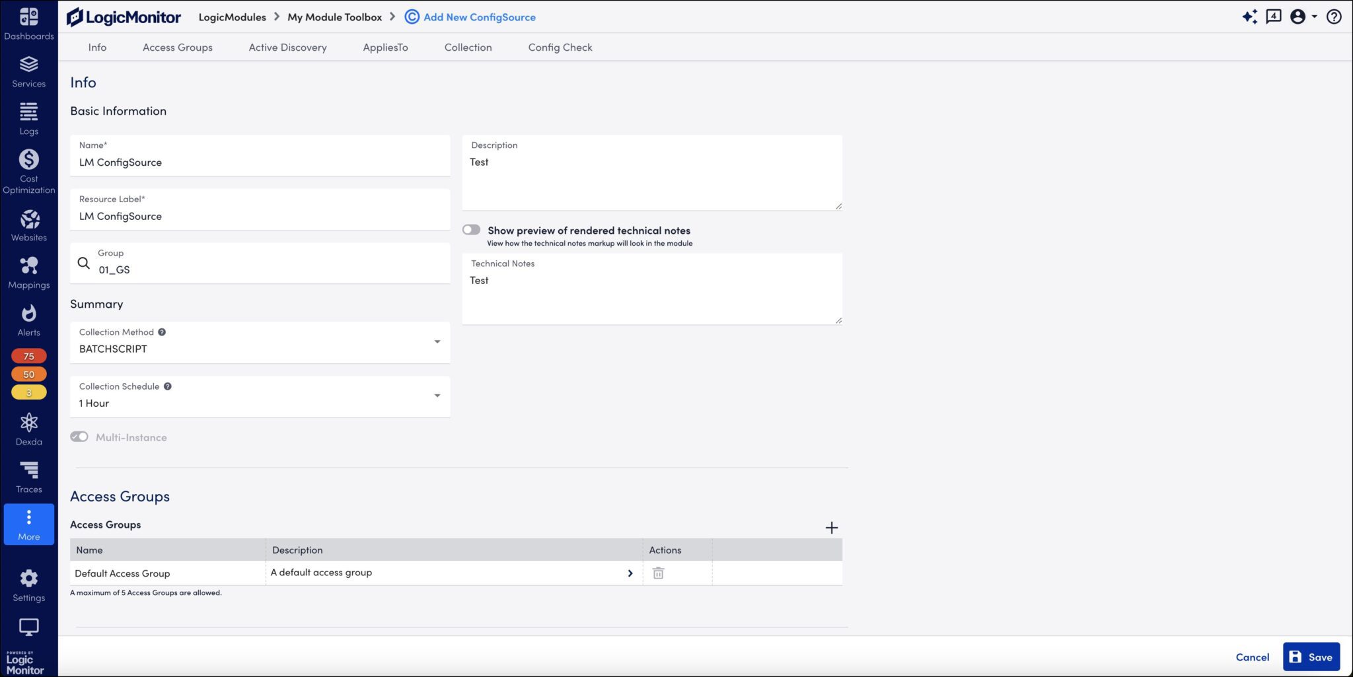Click the Cancel button
The image size is (1353, 677).
1253,657
